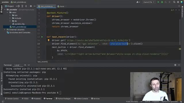Toggle the Structure side panel tab

tap(1, 77)
